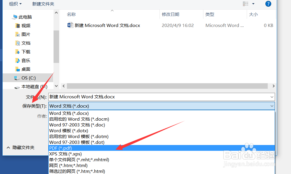The width and height of the screenshot is (291, 174).
Task: Click the 下载 folder icon
Action: click(x=17, y=52)
